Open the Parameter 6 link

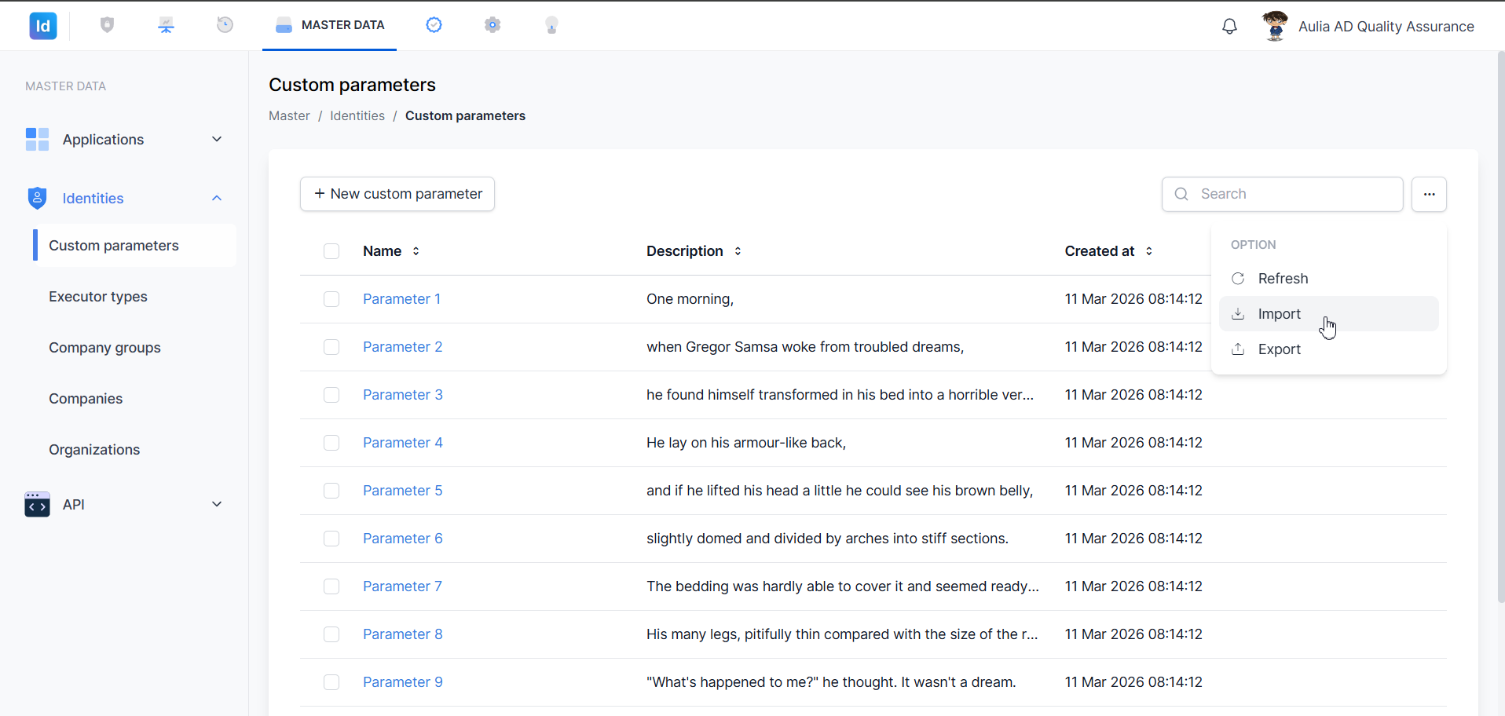[x=403, y=539]
